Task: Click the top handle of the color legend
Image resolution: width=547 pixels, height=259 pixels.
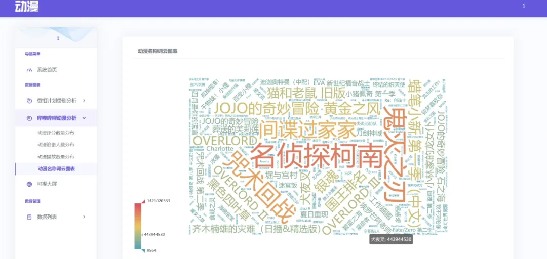Action: pos(142,201)
